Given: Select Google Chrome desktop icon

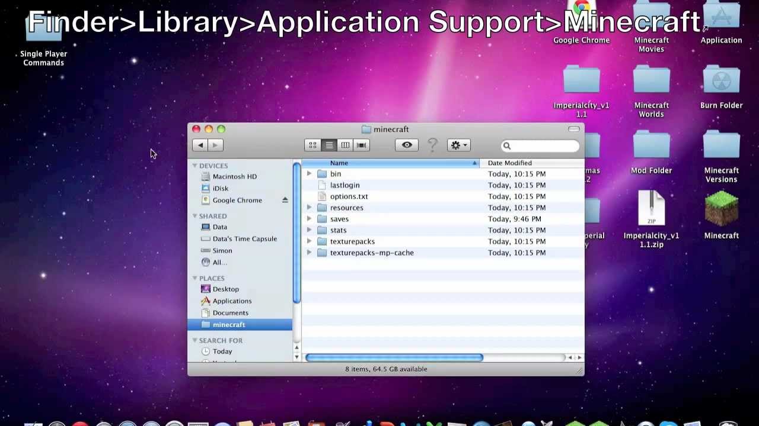Looking at the screenshot, I should (x=581, y=22).
